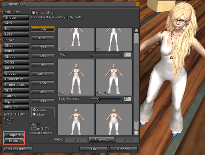
Task: Open the Shape body part tab
Action: point(16,18)
